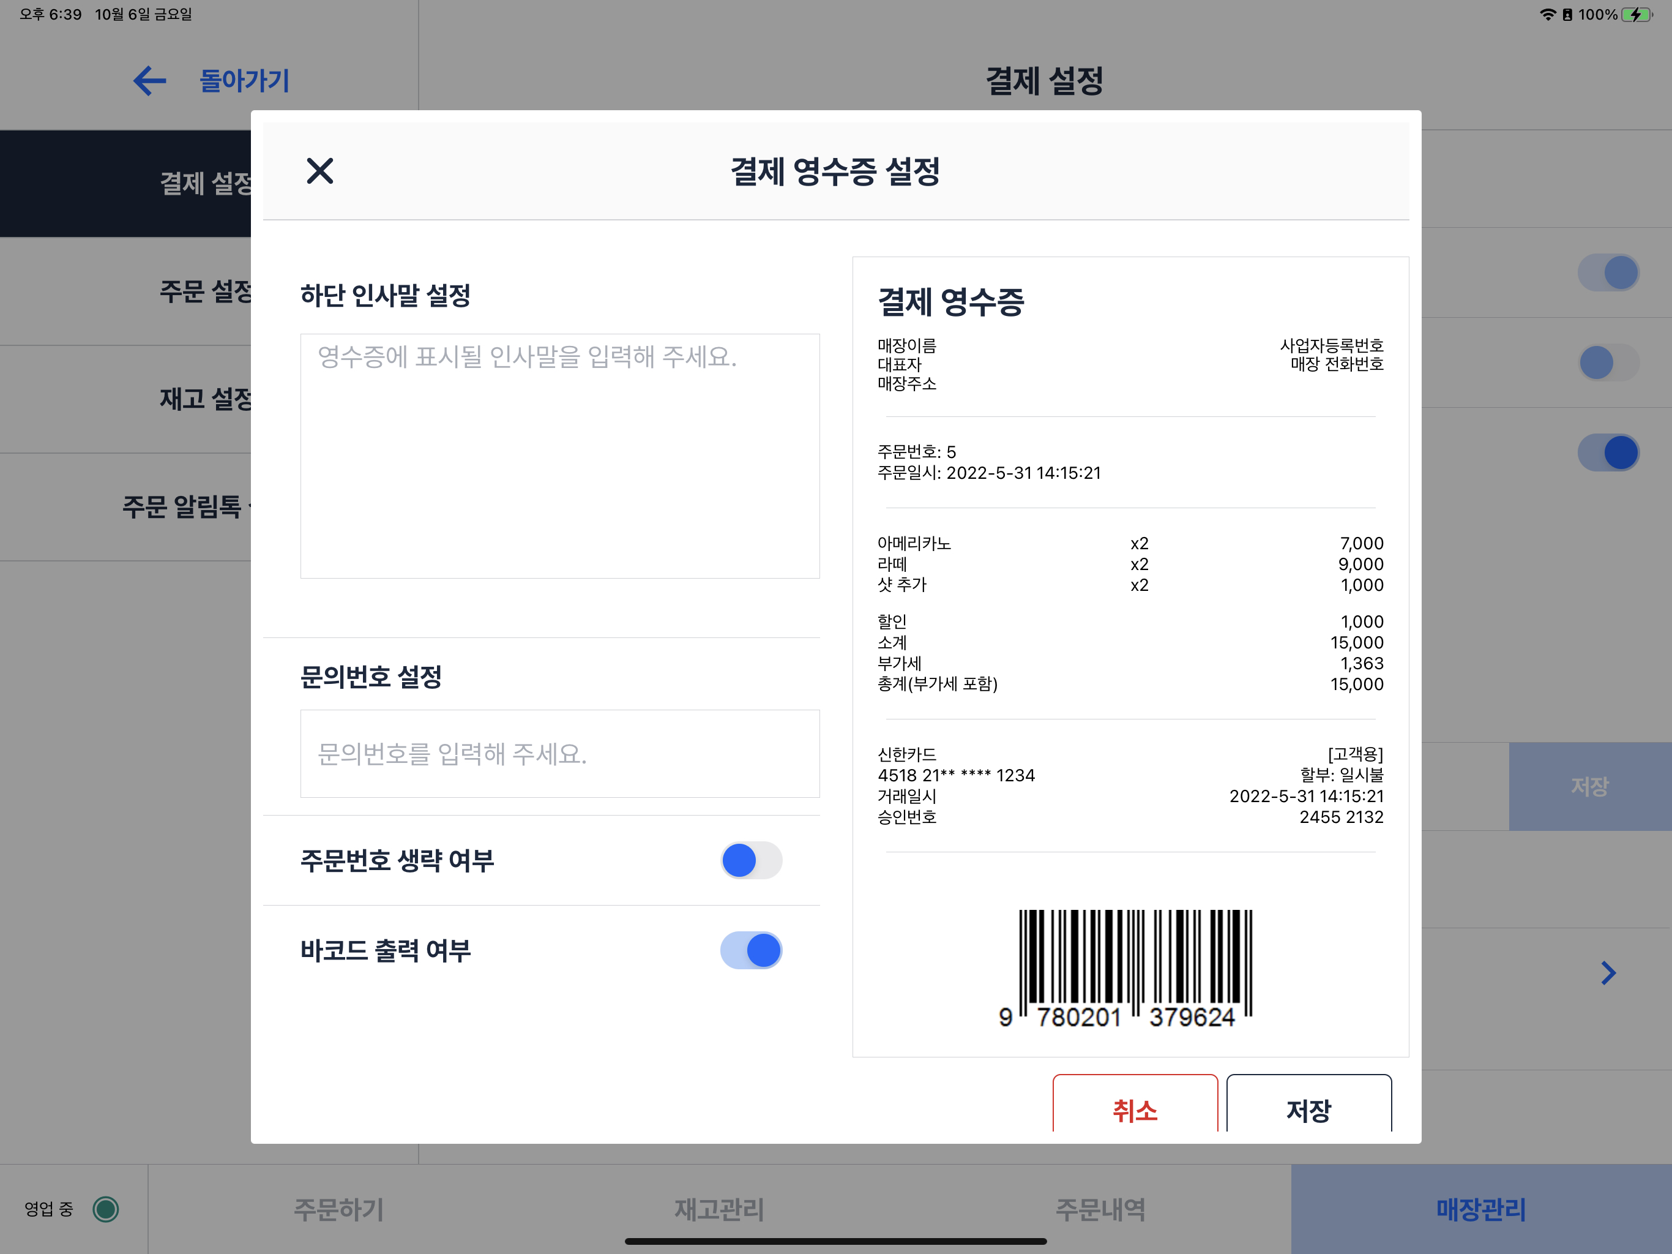Select the 매장관리 bottom tab
Screen dimensions: 1672x1254
(1480, 1209)
